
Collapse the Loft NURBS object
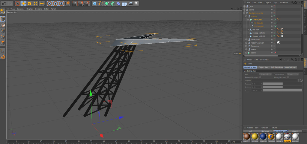tap(248, 20)
